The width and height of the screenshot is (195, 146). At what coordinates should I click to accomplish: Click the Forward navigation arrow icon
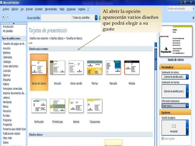point(7,17)
